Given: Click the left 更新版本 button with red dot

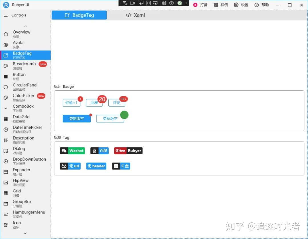Looking at the screenshot, I should coord(76,119).
